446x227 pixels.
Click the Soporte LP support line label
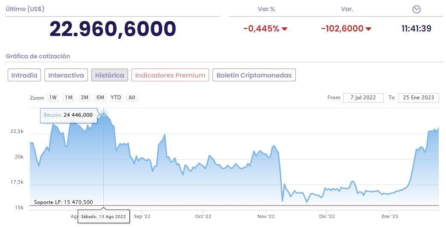tap(64, 202)
